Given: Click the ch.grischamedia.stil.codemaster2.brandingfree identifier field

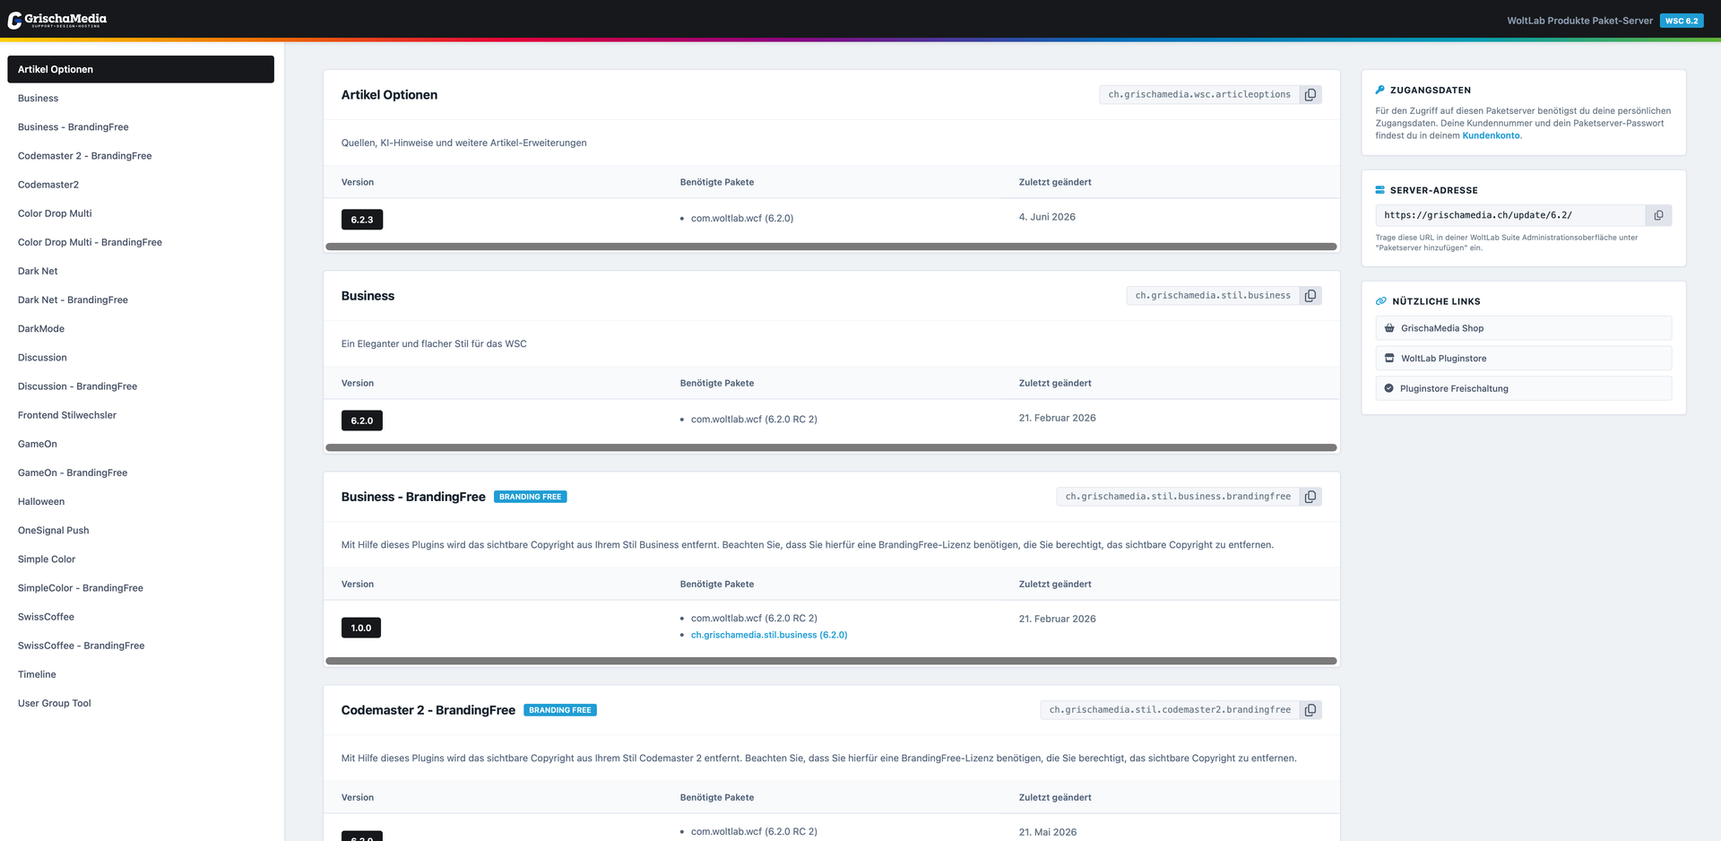Looking at the screenshot, I should (1170, 710).
